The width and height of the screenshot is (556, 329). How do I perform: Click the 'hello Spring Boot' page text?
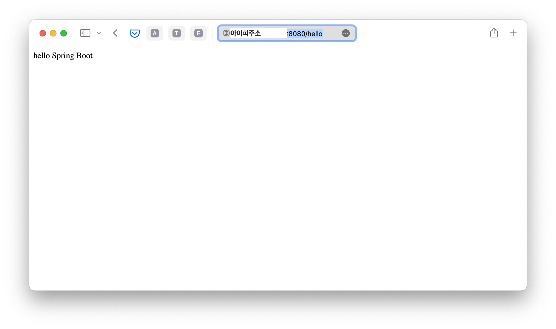(x=63, y=56)
